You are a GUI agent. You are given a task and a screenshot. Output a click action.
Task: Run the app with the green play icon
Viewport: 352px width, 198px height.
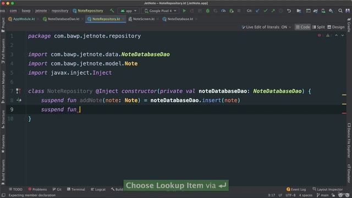tap(184, 11)
